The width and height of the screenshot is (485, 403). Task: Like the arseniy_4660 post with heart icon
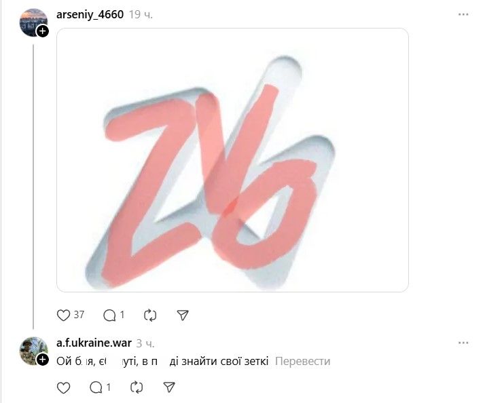tap(63, 315)
